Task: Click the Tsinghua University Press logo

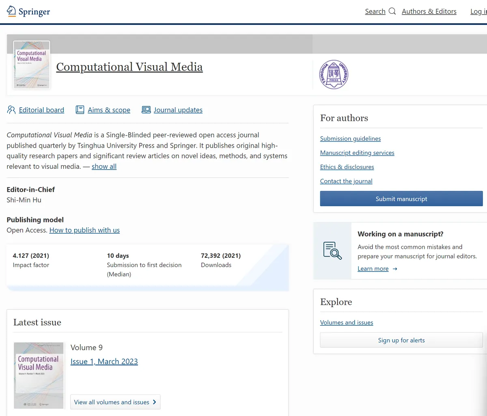Action: pos(334,75)
